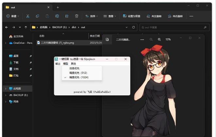The height and width of the screenshot is (137, 216).
Task: Open OneDrive - Pers in the sidebar
Action: tap(21, 43)
